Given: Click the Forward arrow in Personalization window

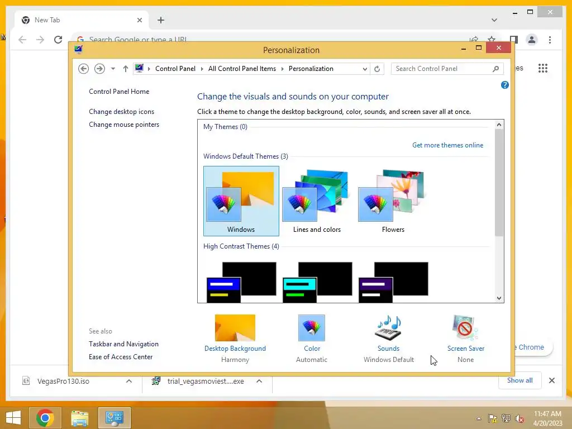Looking at the screenshot, I should [99, 69].
